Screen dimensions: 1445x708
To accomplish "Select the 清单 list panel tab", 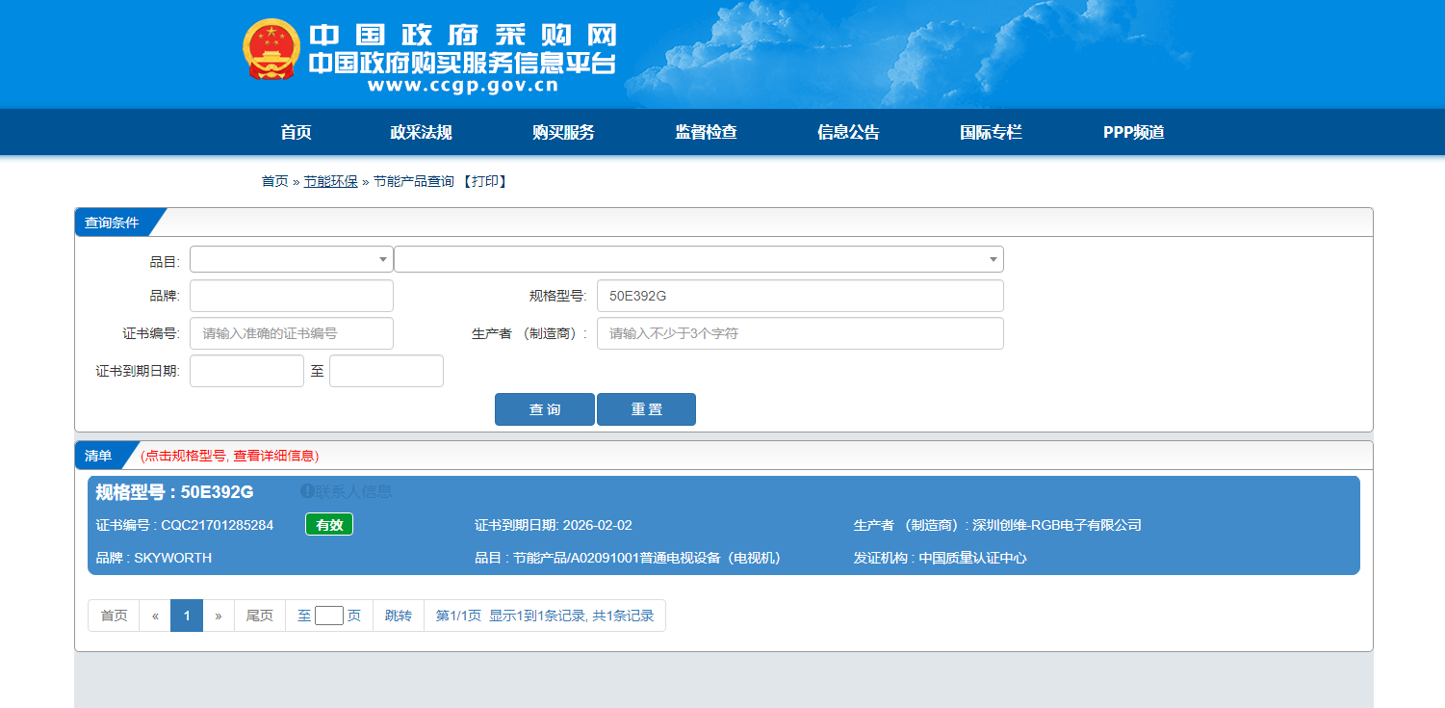I will coord(98,456).
